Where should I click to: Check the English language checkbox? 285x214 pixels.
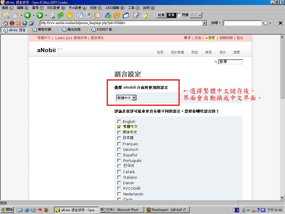(119, 121)
